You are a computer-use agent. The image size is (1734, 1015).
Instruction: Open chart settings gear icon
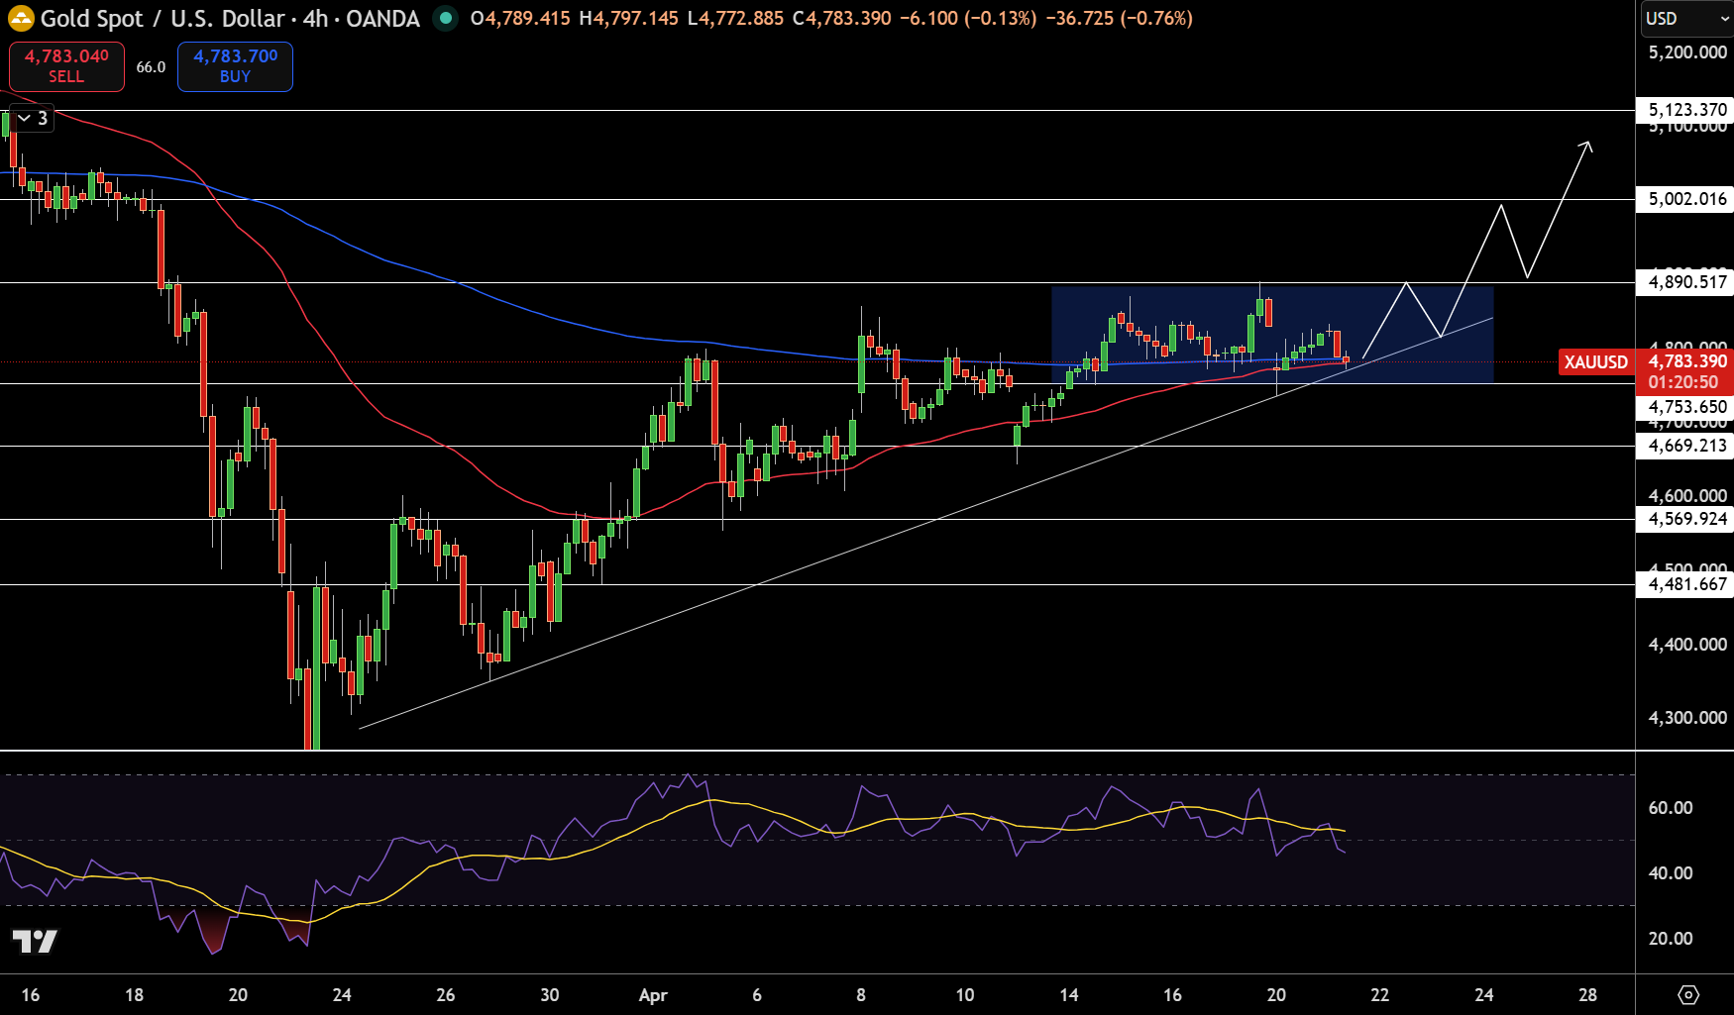(1688, 994)
